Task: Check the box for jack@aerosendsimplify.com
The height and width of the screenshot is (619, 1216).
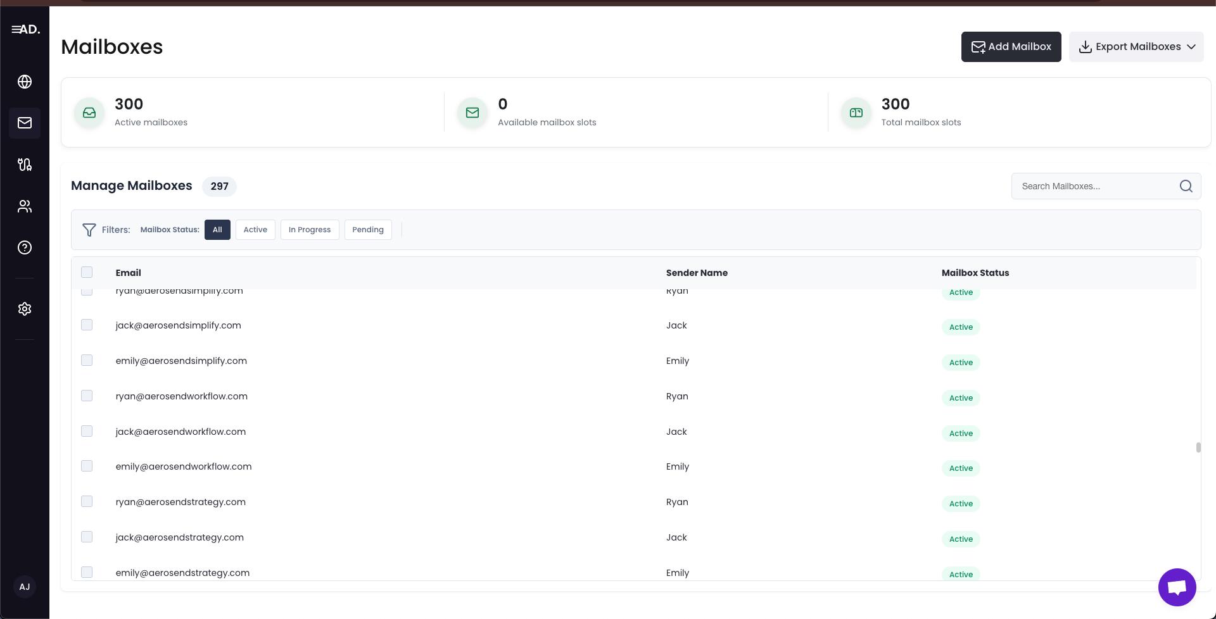Action: (x=87, y=325)
